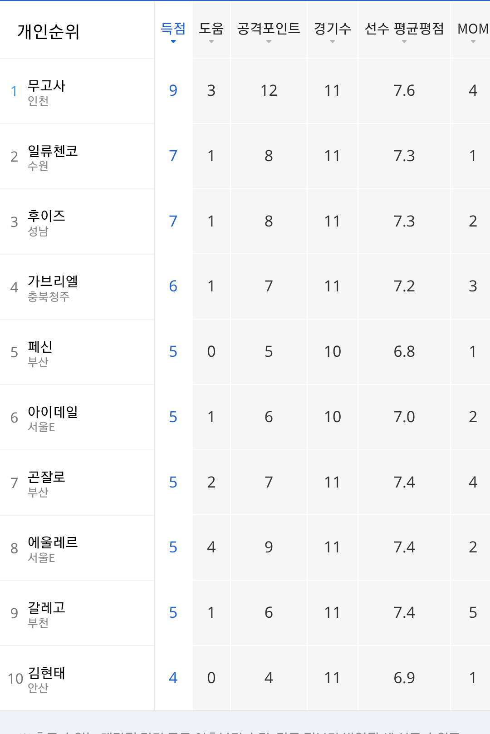490x734 pixels.
Task: Tap player 아이데일 of 서울E
Action: (53, 412)
